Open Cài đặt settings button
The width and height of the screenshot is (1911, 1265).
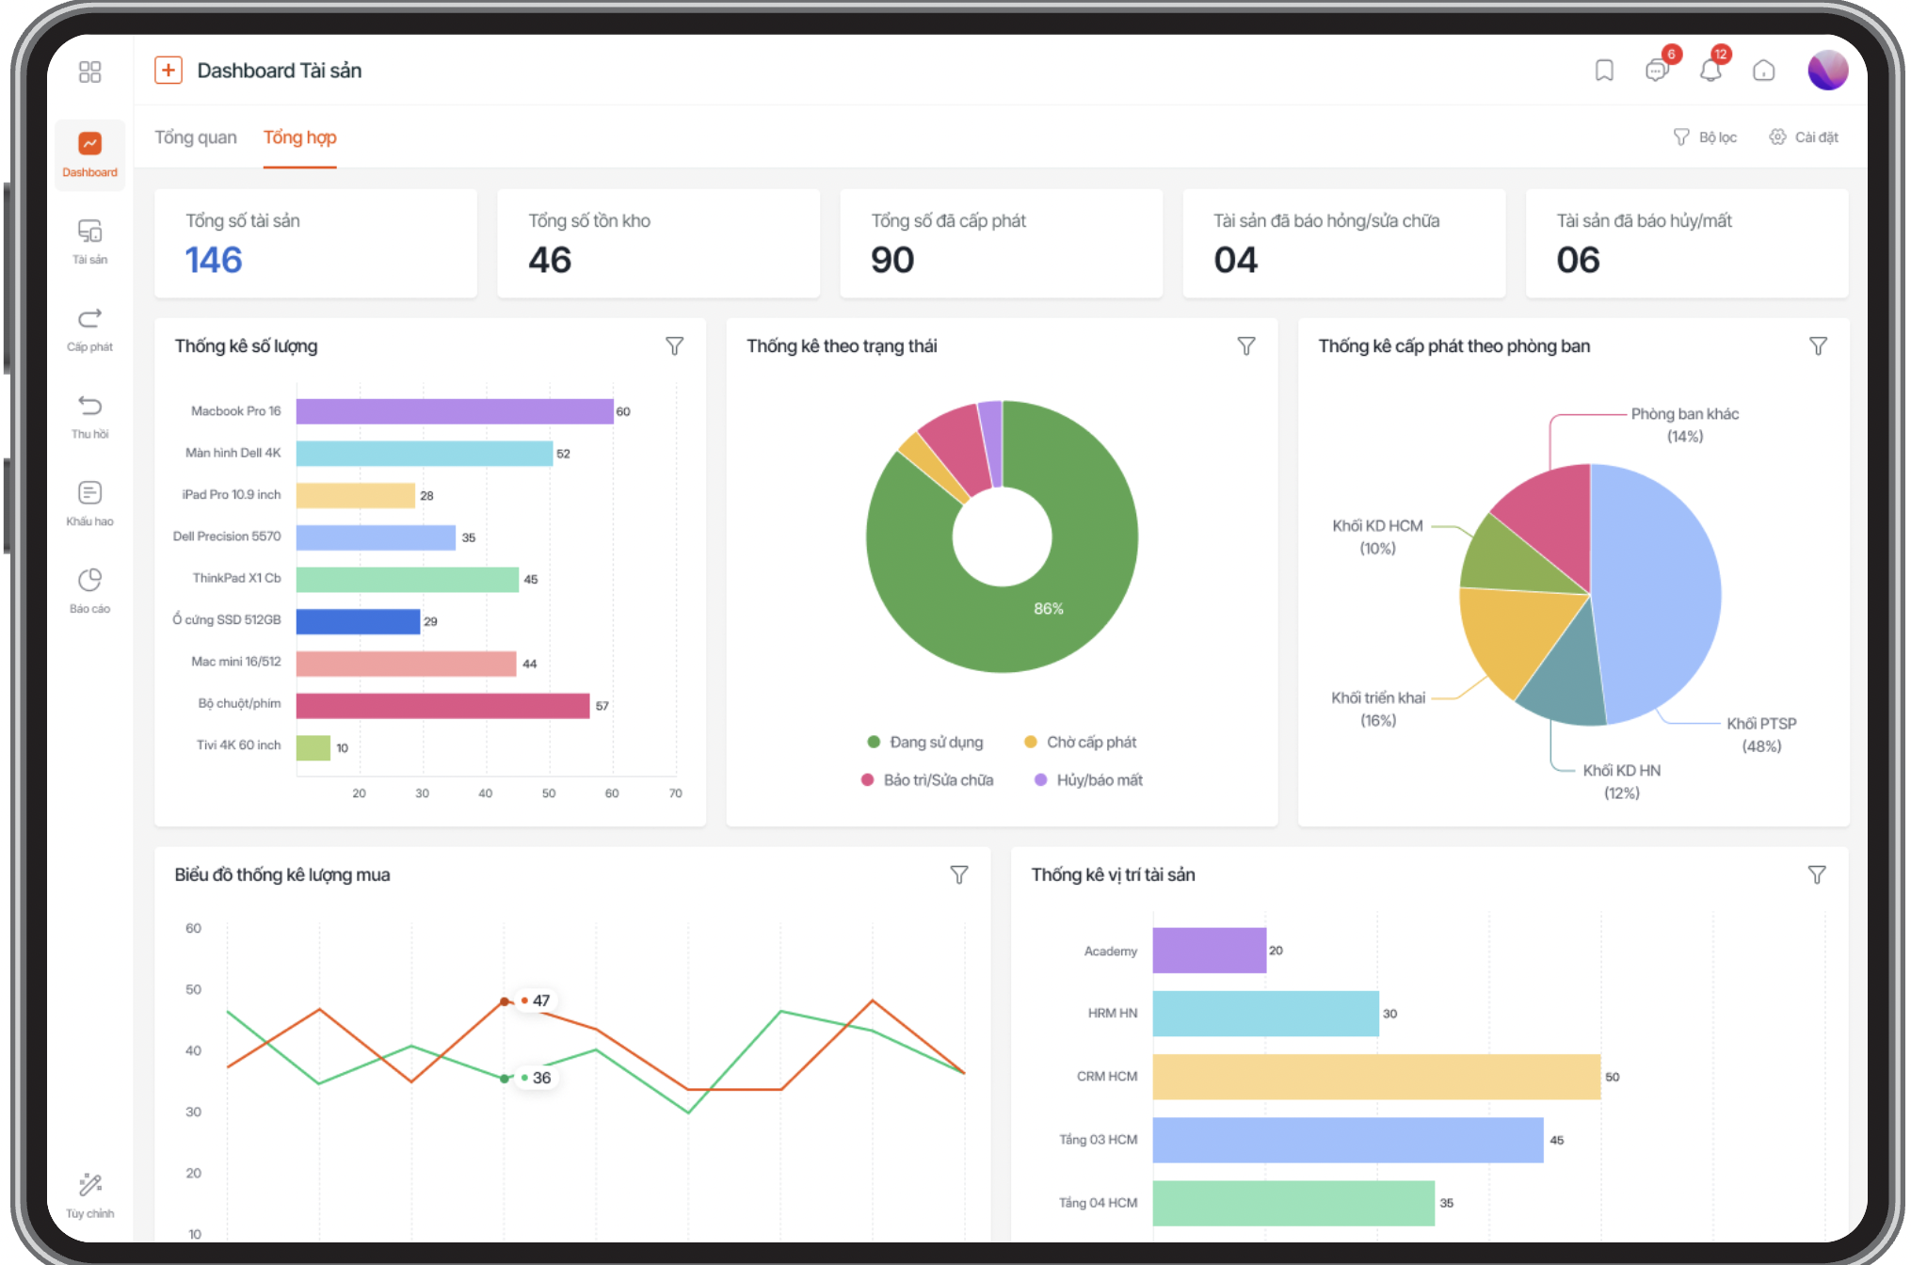pos(1804,137)
